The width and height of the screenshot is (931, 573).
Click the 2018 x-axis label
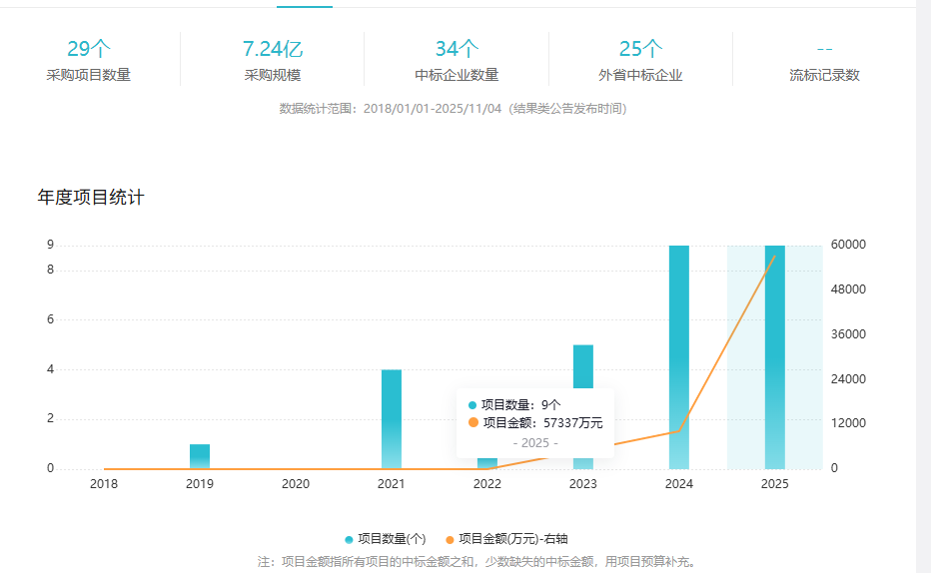coord(104,484)
